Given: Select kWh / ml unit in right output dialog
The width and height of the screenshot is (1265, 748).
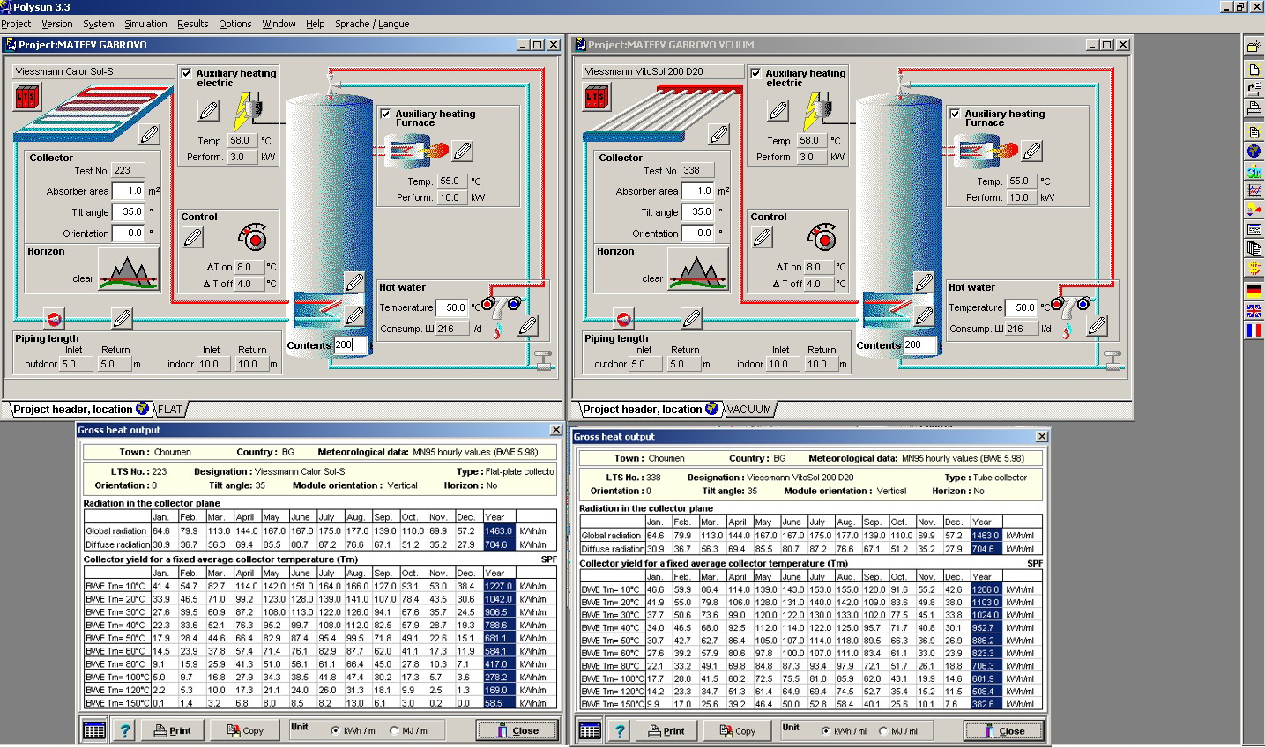Looking at the screenshot, I should (x=826, y=731).
